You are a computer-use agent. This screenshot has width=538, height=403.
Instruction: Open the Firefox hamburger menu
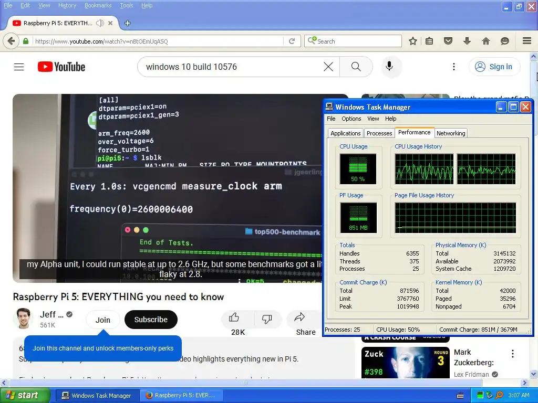tap(527, 41)
